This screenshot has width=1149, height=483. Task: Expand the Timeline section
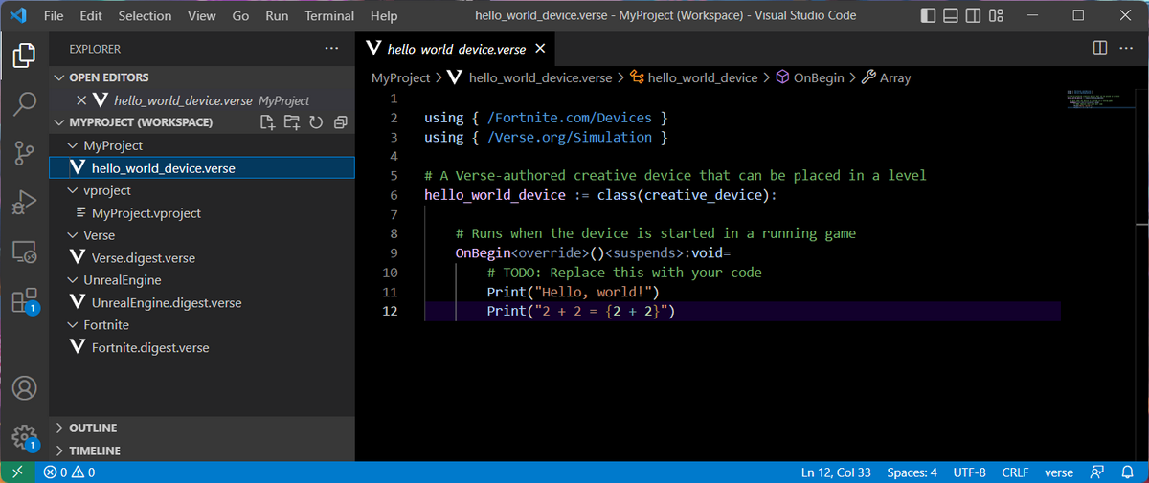point(202,450)
